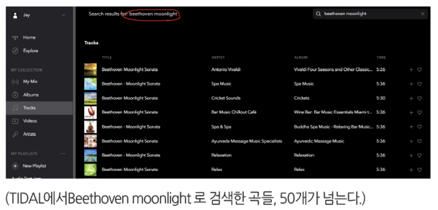Open artist Ayurveda Massage Music Specialists
This screenshot has height=210, width=438.
(247, 141)
